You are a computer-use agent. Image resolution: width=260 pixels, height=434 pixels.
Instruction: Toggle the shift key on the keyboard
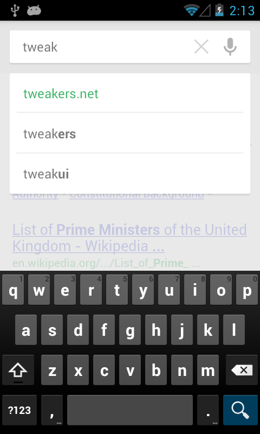pos(18,370)
